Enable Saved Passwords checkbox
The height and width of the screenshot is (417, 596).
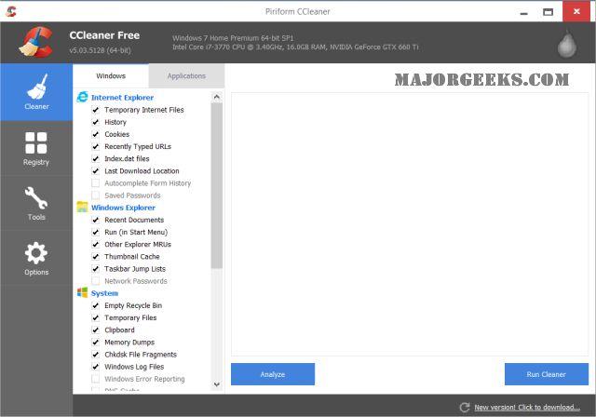pyautogui.click(x=95, y=195)
